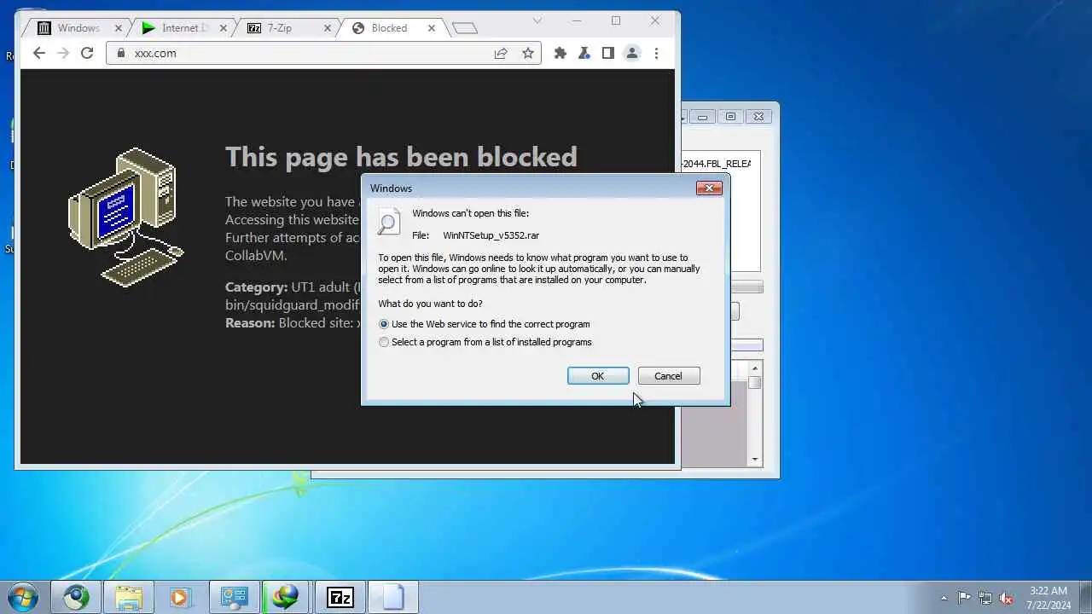Bookmark this page with star icon
The width and height of the screenshot is (1092, 614).
tap(528, 53)
